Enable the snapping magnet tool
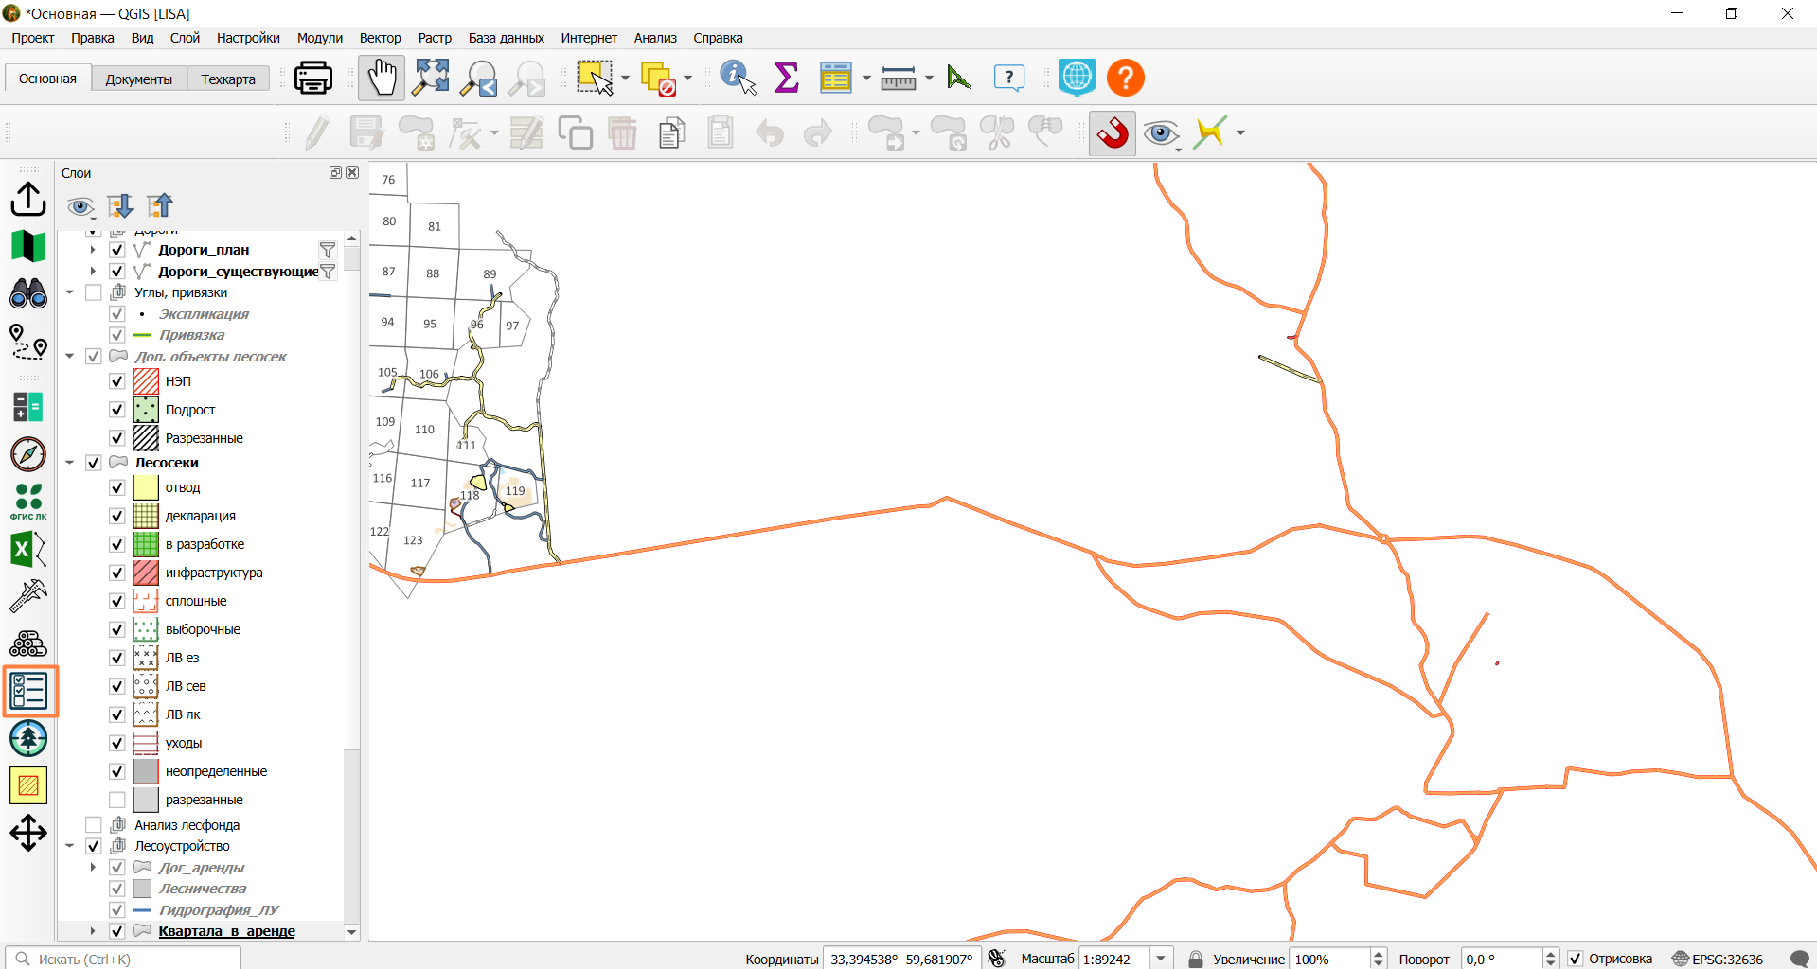1817x969 pixels. (x=1113, y=133)
